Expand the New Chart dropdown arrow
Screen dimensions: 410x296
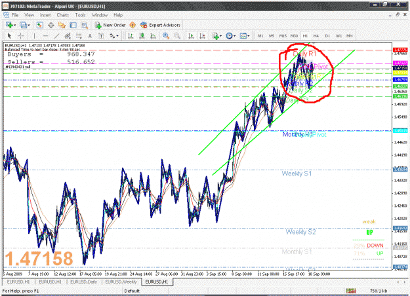(x=14, y=26)
